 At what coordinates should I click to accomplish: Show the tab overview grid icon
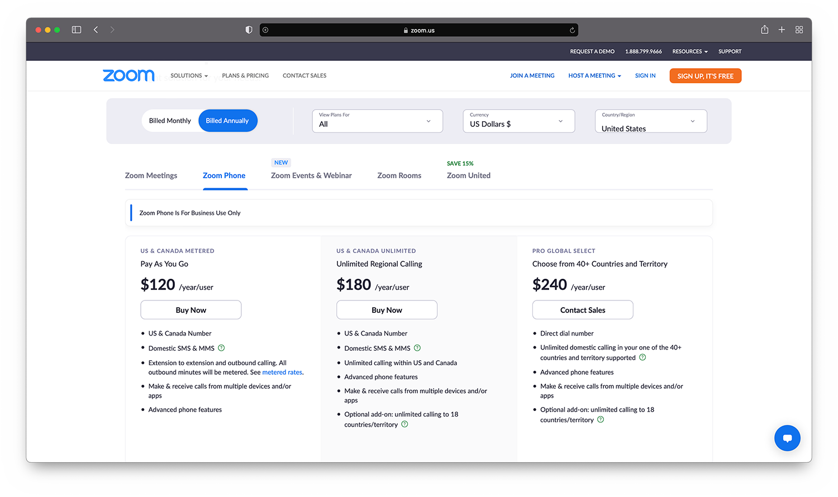pyautogui.click(x=799, y=30)
